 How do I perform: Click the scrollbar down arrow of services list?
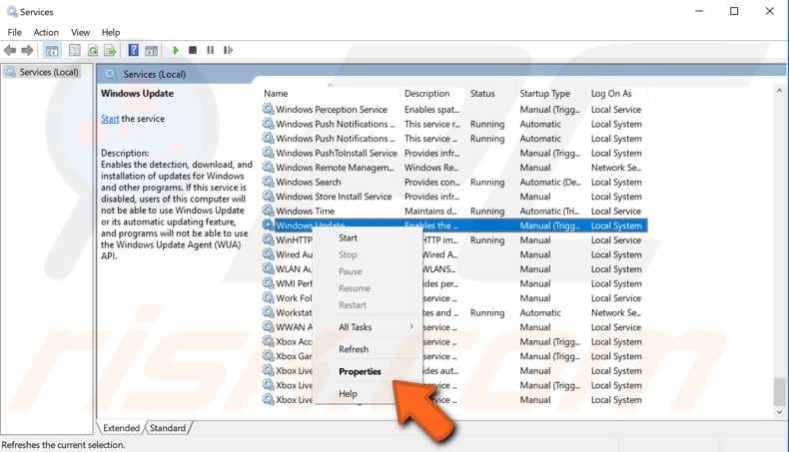[x=779, y=412]
